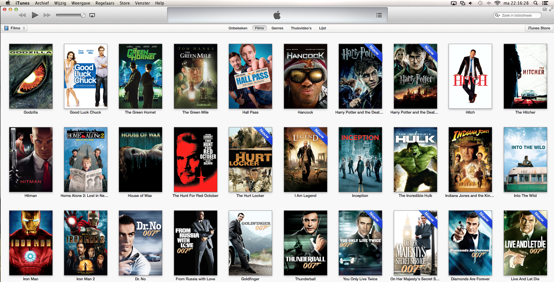Screen dimensions: 554x282
Task: Open the Wijzig menu
Action: click(60, 3)
